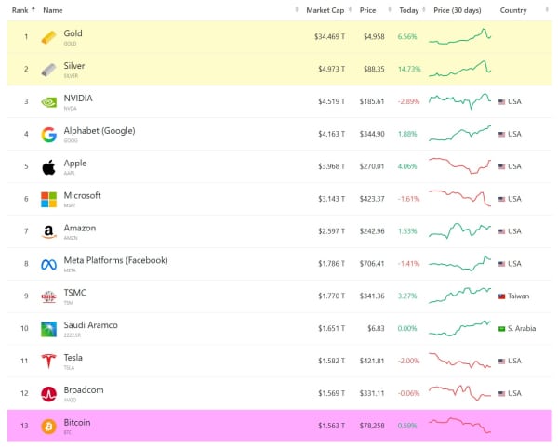This screenshot has height=447, width=558.
Task: Click the Microsoft logo icon
Action: 48,200
